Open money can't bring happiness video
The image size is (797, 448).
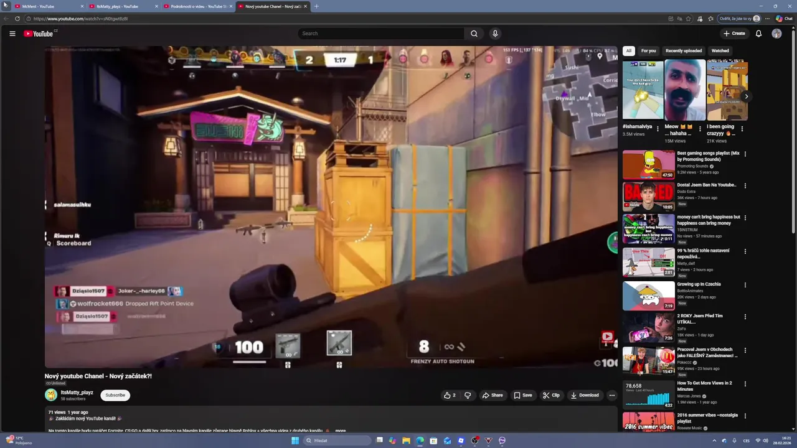click(649, 229)
